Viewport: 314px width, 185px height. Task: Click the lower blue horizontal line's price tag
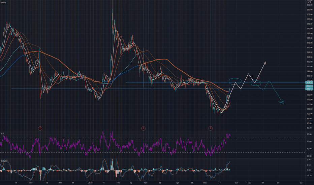click(x=309, y=88)
